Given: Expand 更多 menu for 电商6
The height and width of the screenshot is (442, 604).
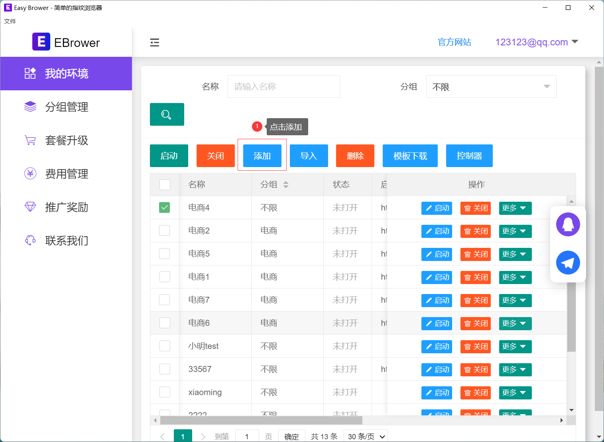Looking at the screenshot, I should click(515, 323).
